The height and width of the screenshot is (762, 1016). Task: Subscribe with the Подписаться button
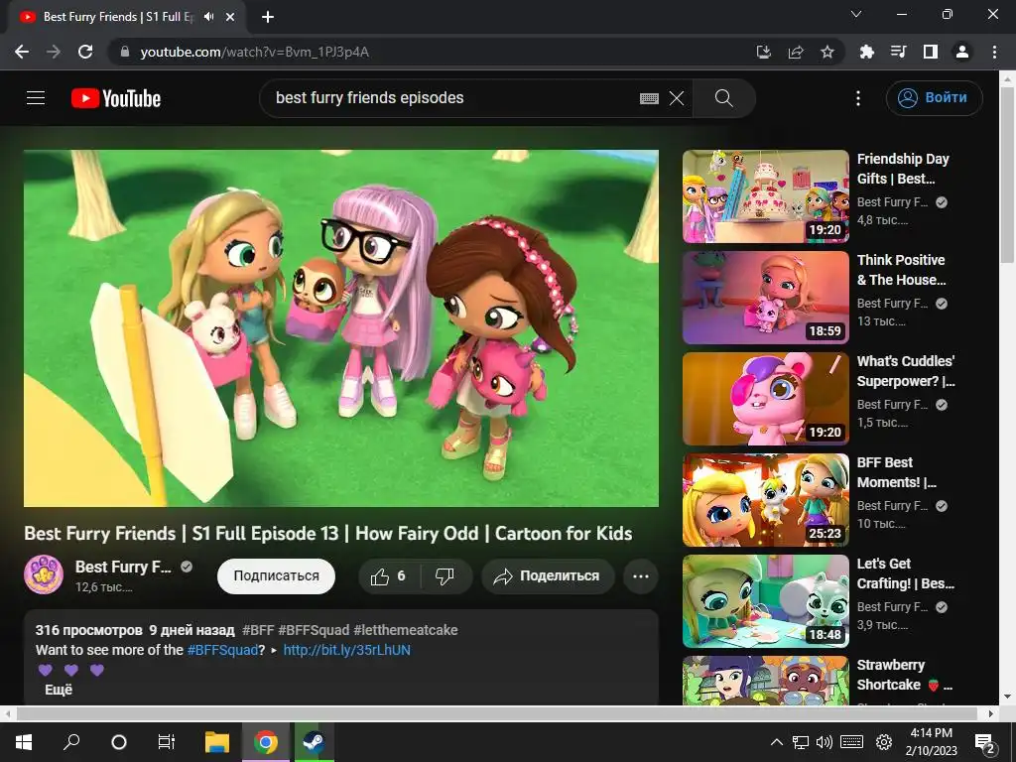coord(276,576)
